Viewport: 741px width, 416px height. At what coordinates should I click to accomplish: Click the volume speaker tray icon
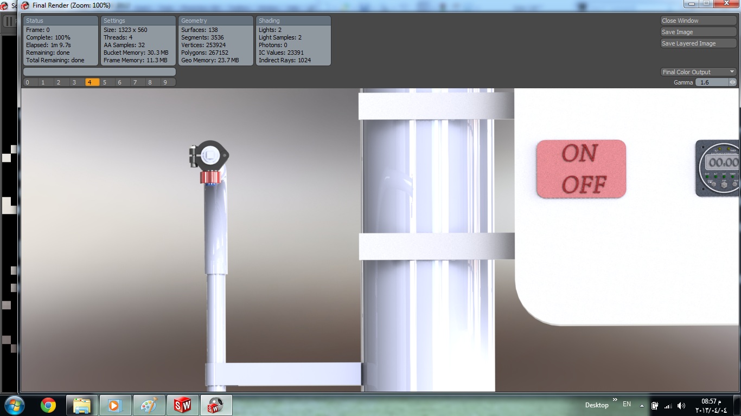point(681,406)
